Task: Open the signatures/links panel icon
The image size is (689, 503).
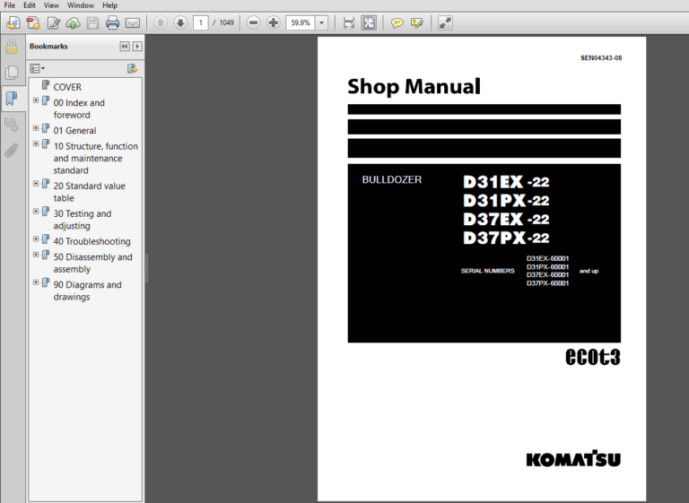Action: pos(12,125)
